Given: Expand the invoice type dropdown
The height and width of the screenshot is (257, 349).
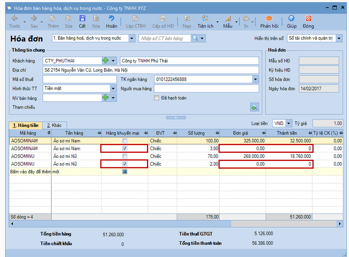Looking at the screenshot, I should 132,38.
